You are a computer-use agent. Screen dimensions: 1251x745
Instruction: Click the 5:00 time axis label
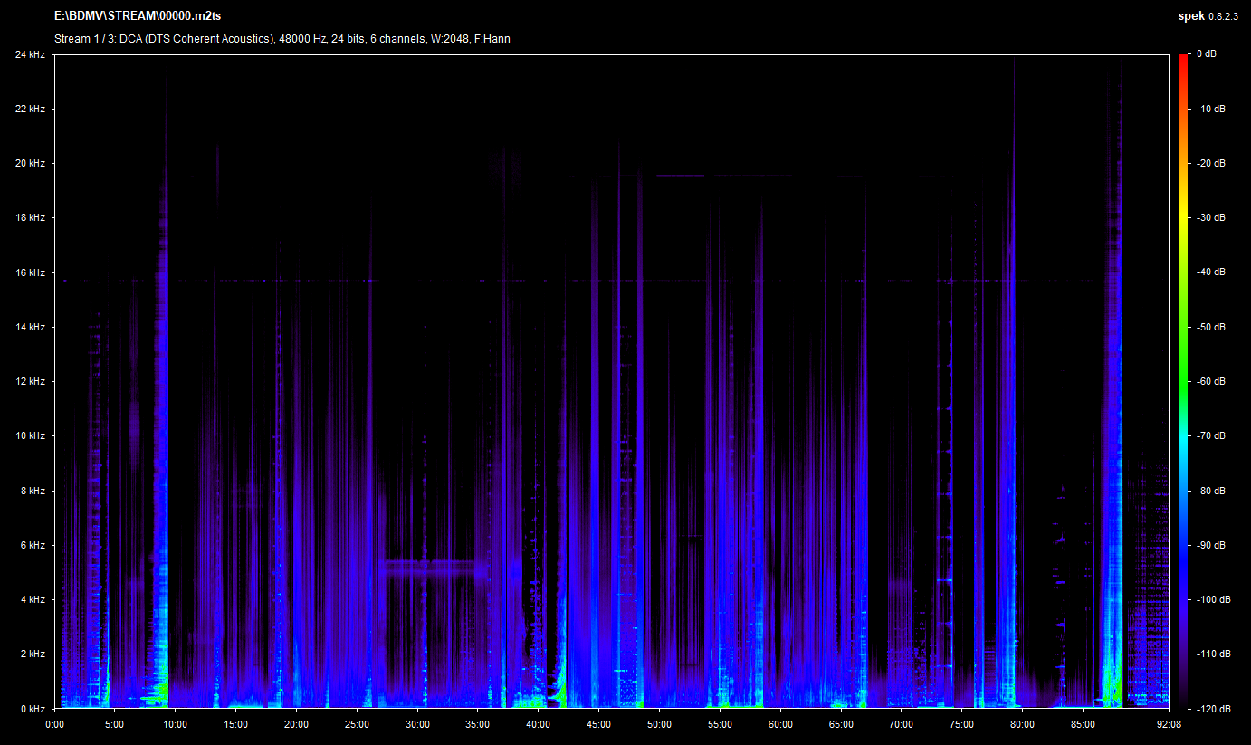[x=115, y=724]
